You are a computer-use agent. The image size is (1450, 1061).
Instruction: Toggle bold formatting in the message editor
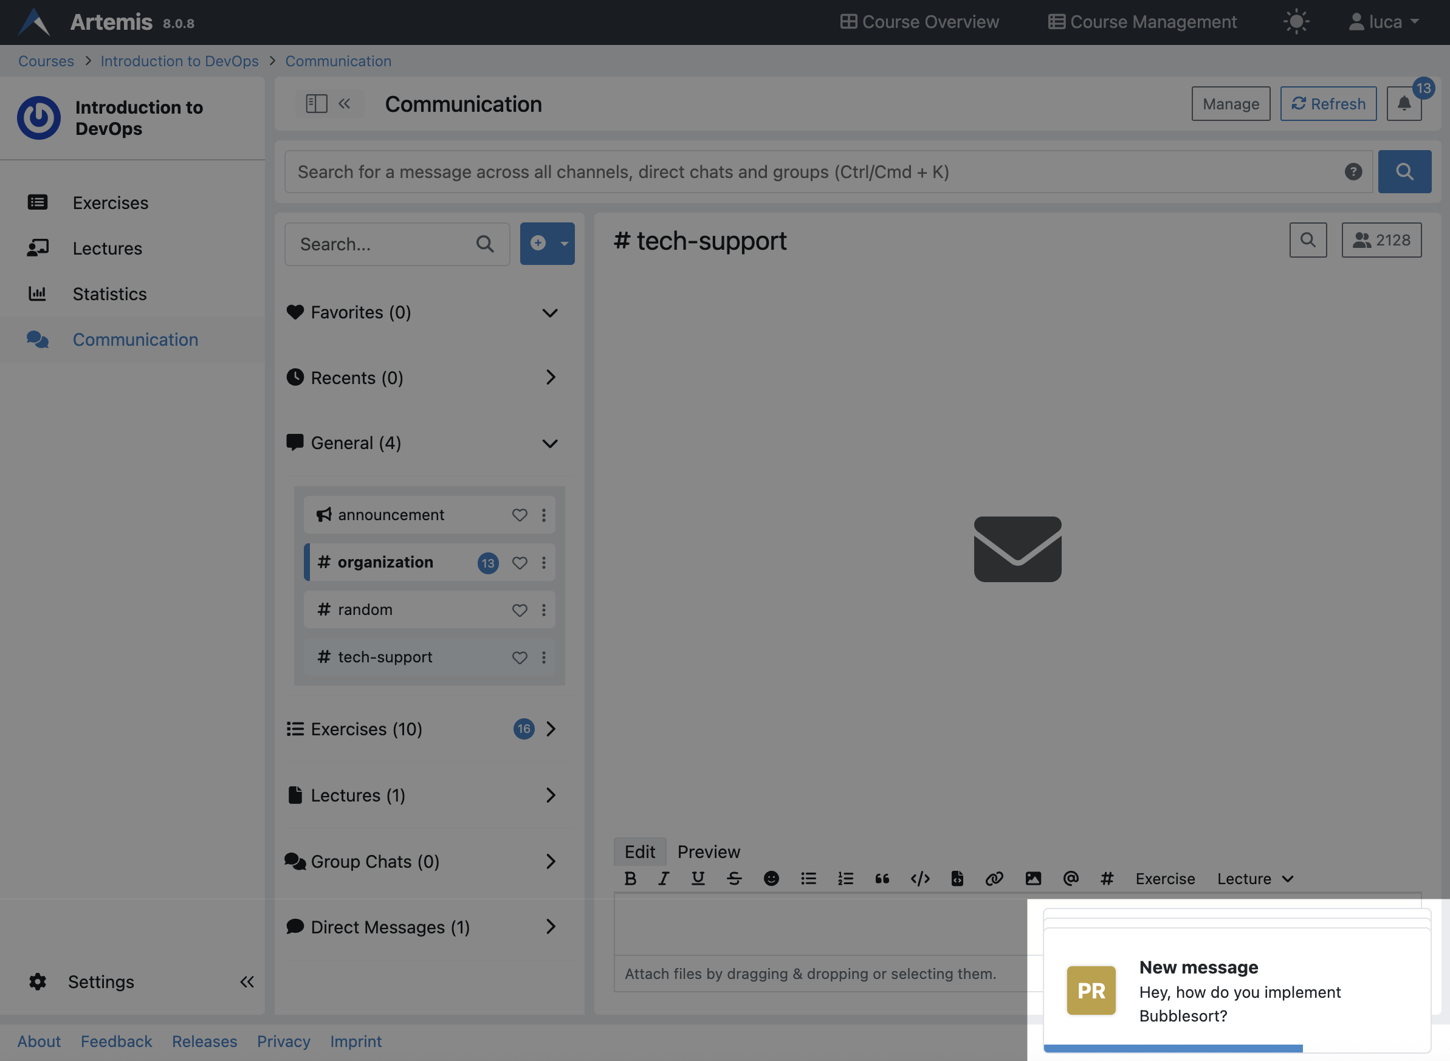[x=630, y=879]
